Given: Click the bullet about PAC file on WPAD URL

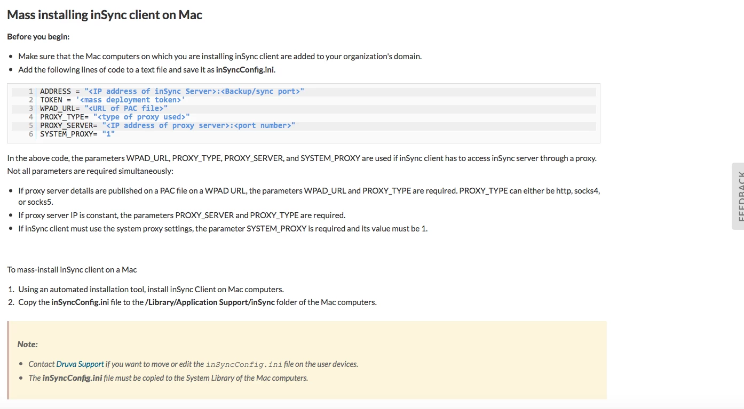Looking at the screenshot, I should [309, 196].
